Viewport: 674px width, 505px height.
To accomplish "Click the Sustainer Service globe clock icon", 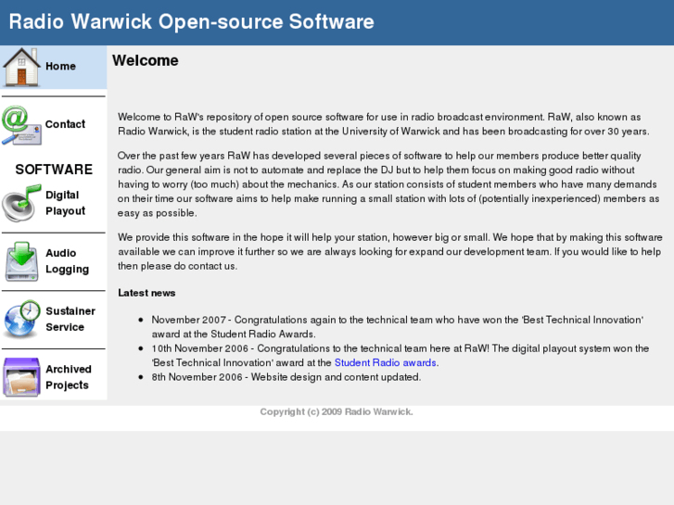I will (x=21, y=319).
